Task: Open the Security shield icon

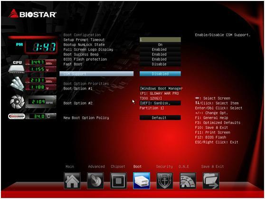Action: [165, 180]
